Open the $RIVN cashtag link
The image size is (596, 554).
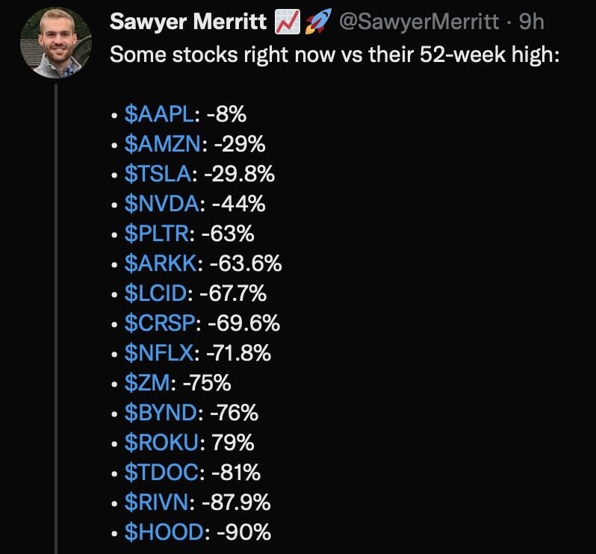click(157, 502)
